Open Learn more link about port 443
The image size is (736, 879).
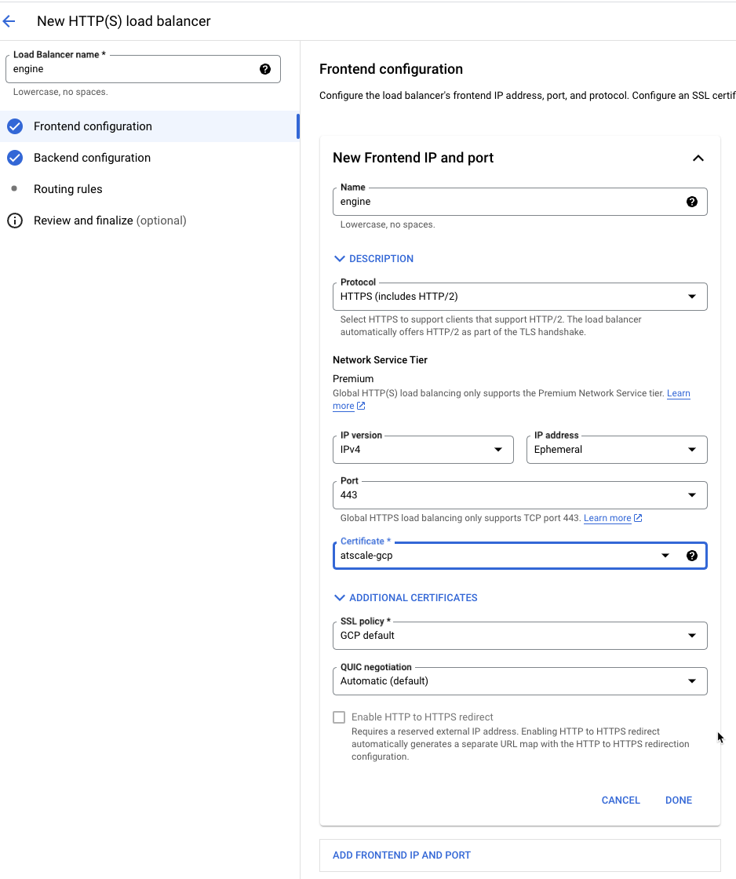(612, 518)
